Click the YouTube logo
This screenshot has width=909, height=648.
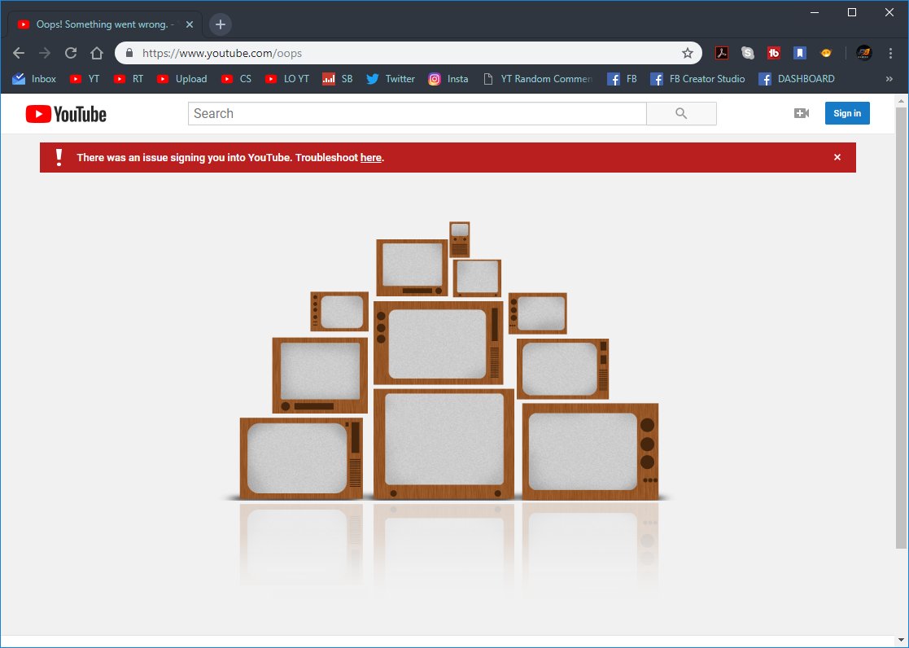click(x=66, y=114)
